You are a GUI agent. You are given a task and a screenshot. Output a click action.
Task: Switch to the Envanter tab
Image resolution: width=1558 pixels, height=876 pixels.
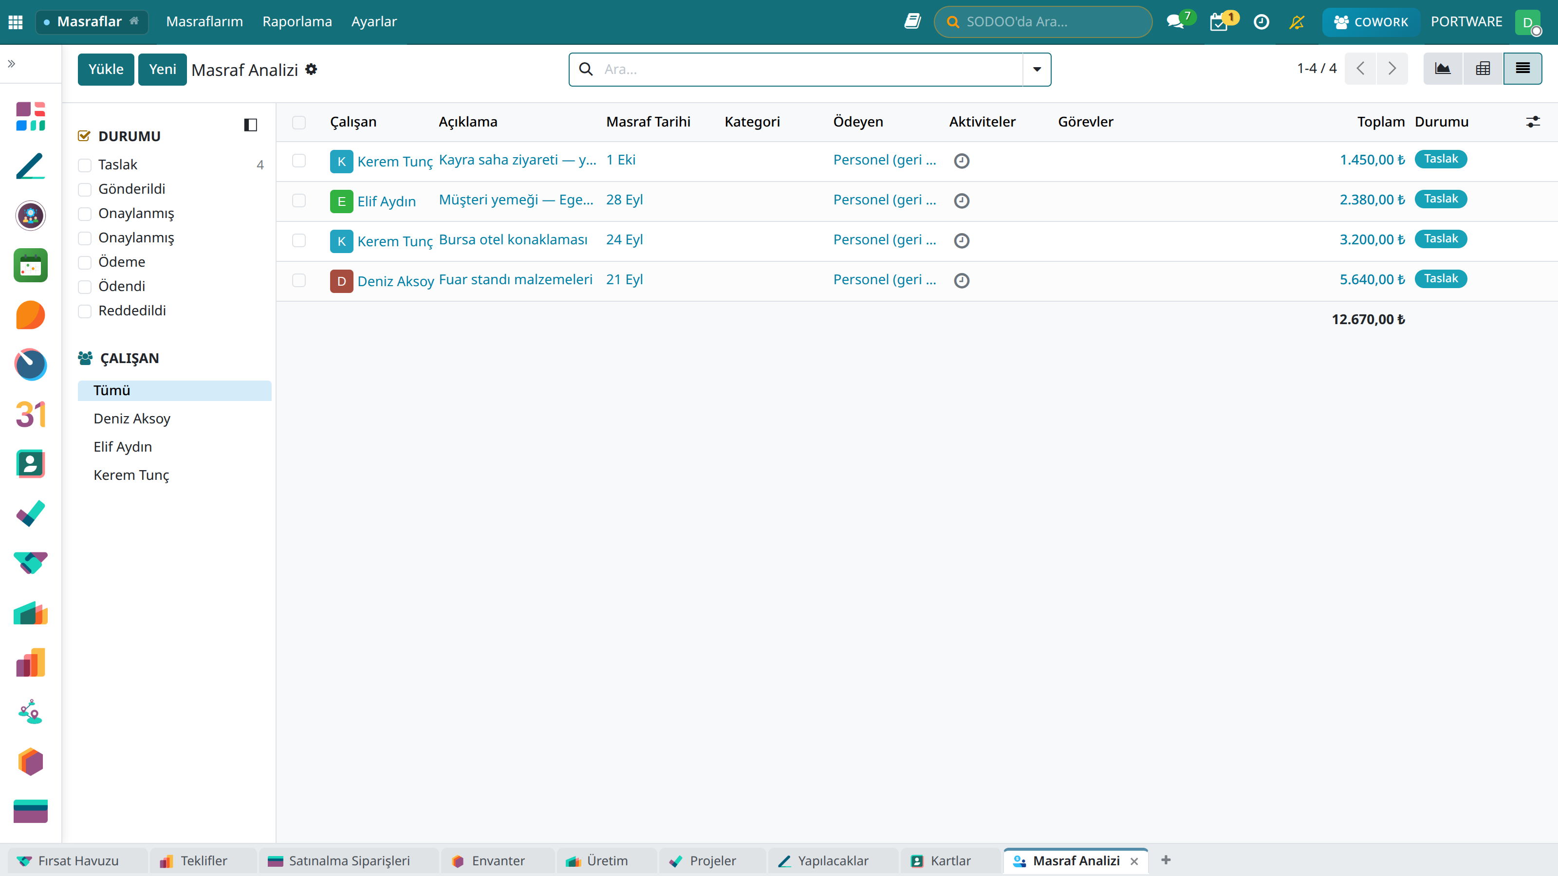498,860
